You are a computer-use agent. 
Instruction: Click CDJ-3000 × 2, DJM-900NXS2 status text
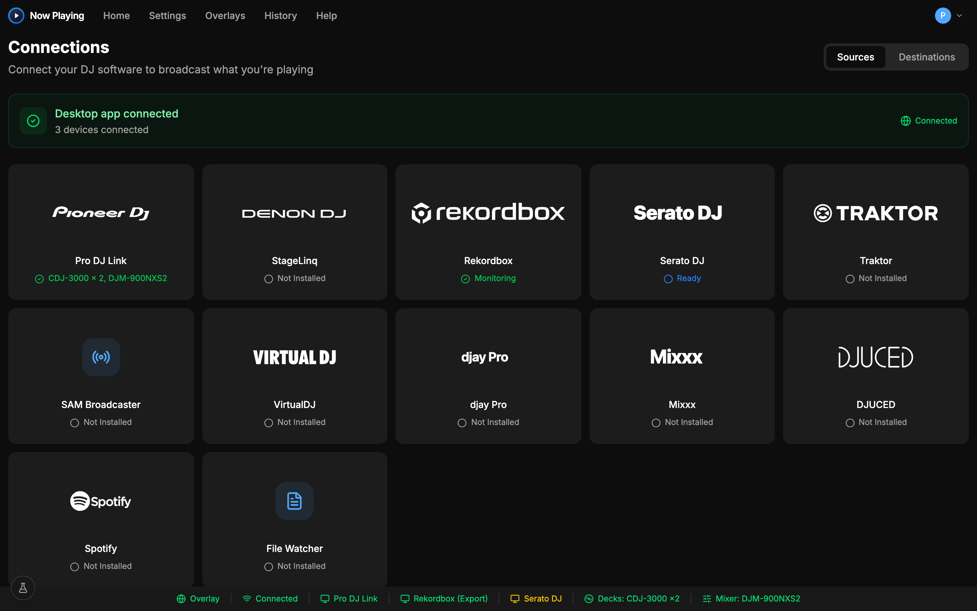(x=108, y=278)
